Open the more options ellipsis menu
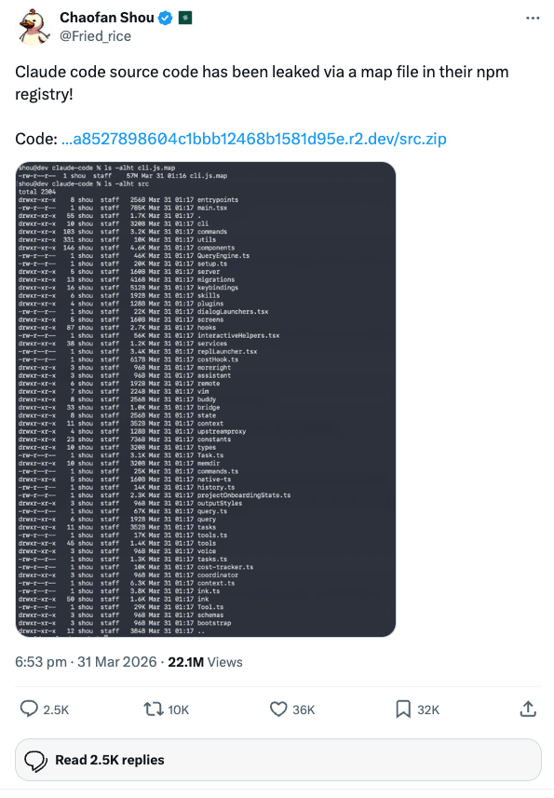The image size is (554, 798). tap(534, 17)
